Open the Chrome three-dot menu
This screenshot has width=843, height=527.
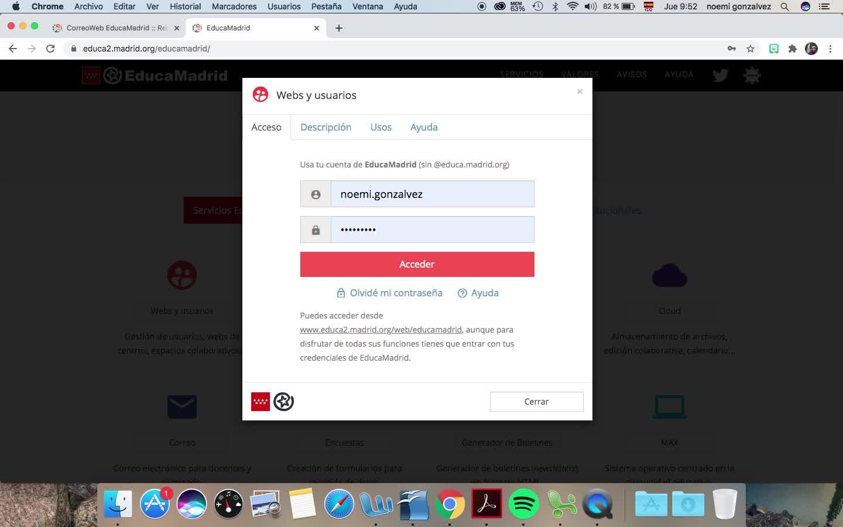tap(830, 49)
